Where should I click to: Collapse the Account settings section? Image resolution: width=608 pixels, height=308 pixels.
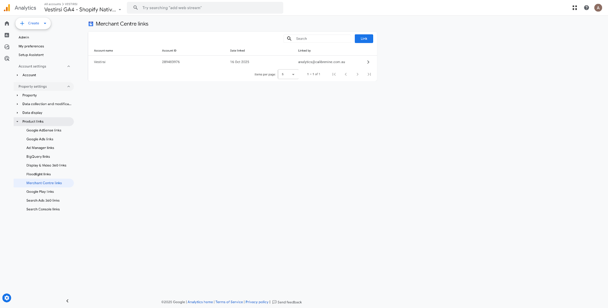click(x=68, y=66)
